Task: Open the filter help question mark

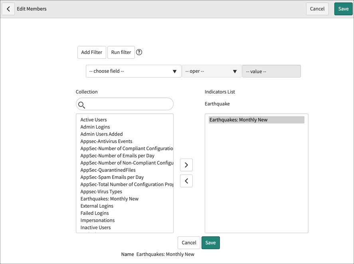Action: 139,52
